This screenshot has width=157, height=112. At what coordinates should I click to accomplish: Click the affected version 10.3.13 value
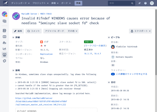[45, 50]
